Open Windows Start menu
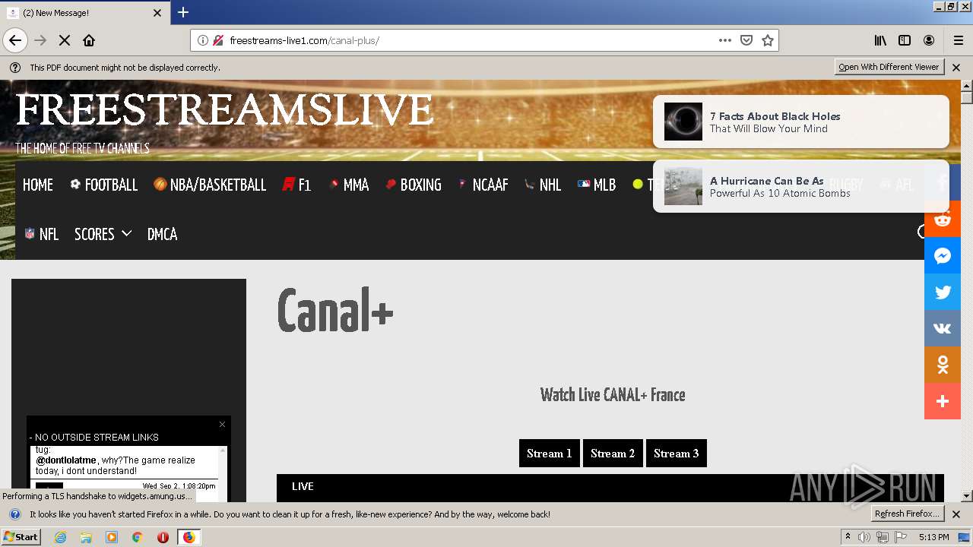Image resolution: width=973 pixels, height=547 pixels. [21, 537]
